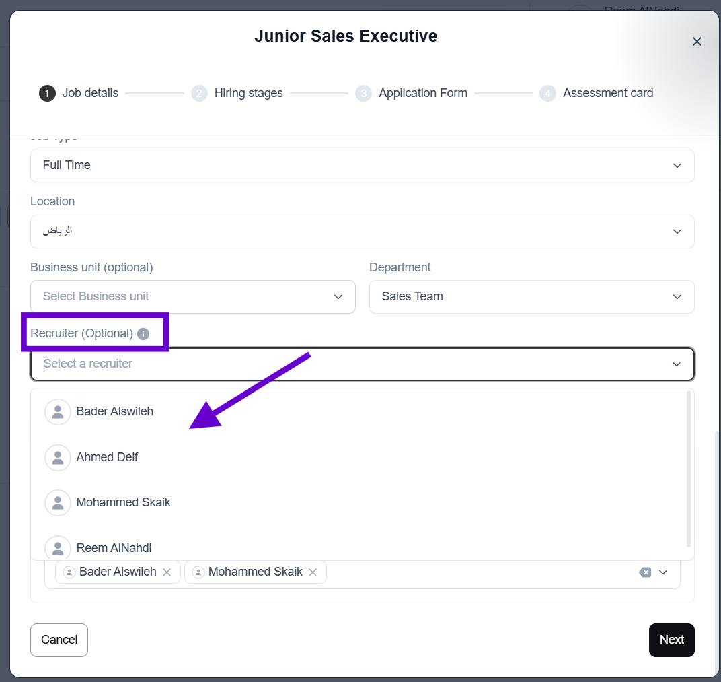Click the recruiter list scrollbar
This screenshot has height=682, width=721.
(689, 469)
